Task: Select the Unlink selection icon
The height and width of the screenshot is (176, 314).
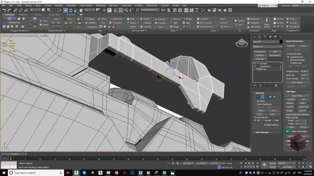Action: click(x=21, y=10)
